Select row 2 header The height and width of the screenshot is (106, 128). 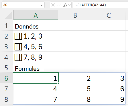(6, 36)
